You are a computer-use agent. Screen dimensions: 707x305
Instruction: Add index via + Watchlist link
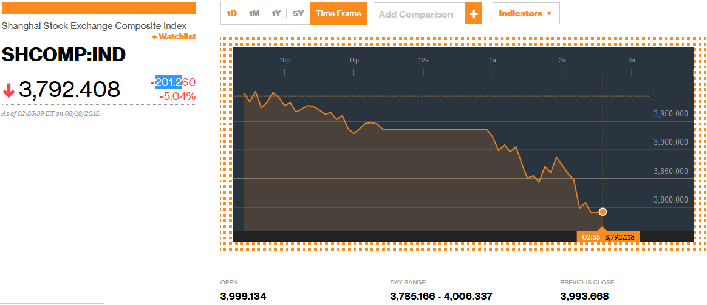(174, 37)
